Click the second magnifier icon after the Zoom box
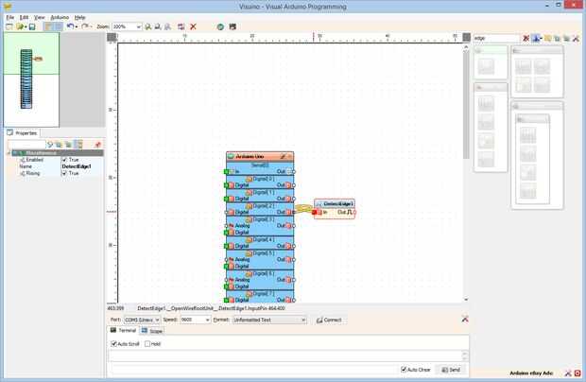 click(x=158, y=26)
